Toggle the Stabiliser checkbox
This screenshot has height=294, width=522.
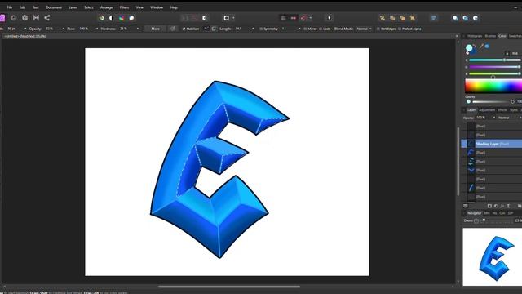point(184,29)
